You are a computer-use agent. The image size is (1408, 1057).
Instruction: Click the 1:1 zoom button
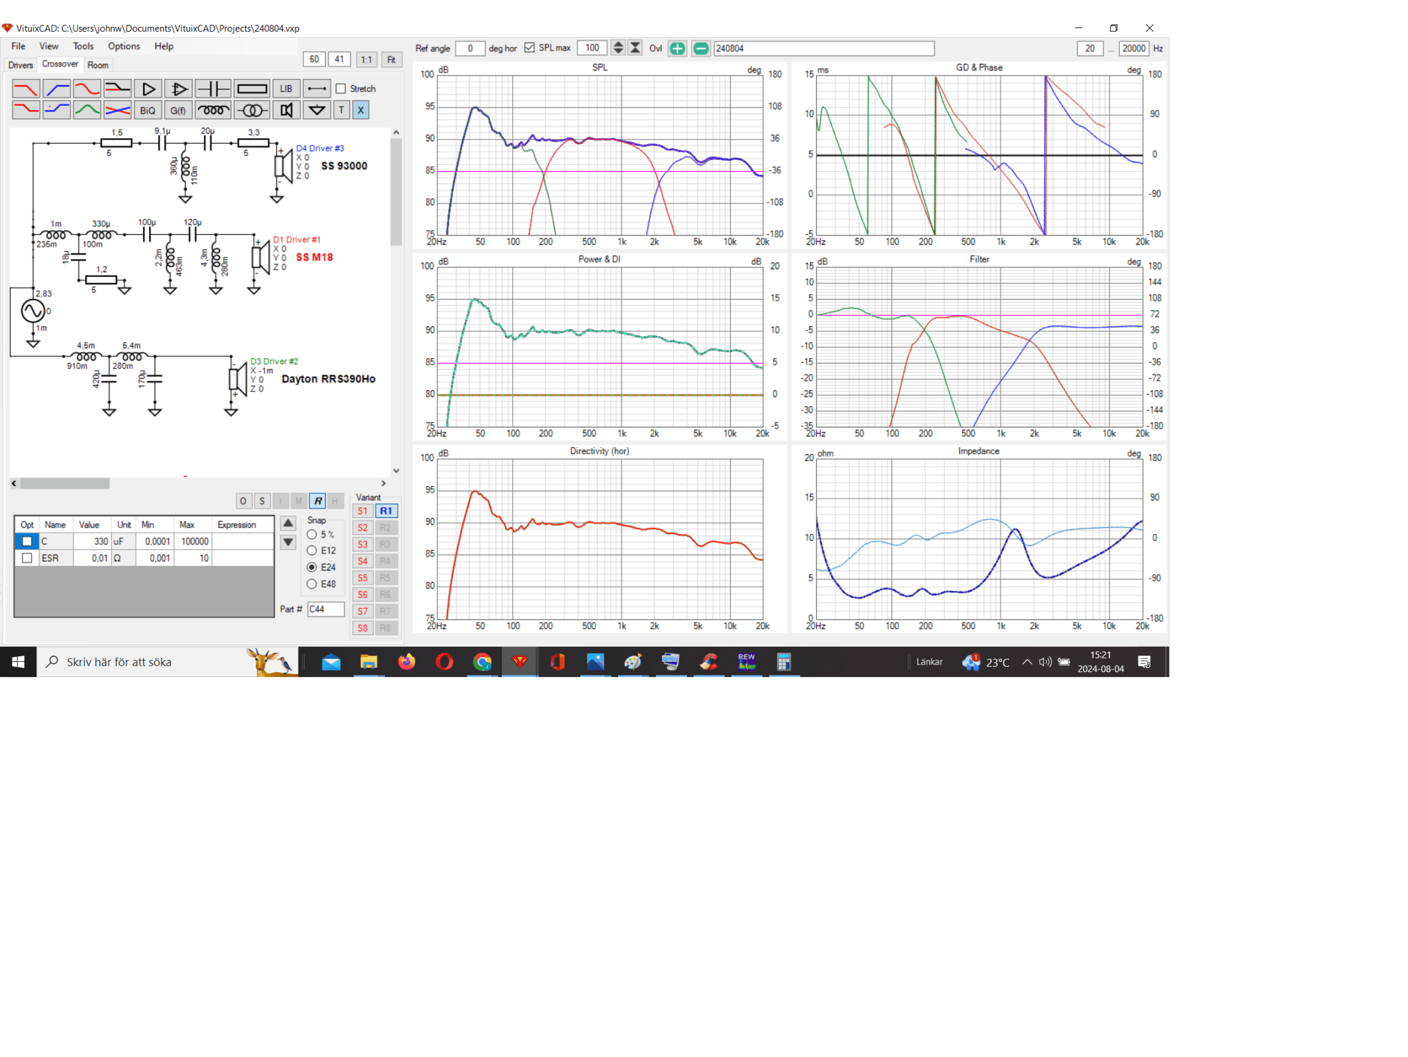pos(366,60)
